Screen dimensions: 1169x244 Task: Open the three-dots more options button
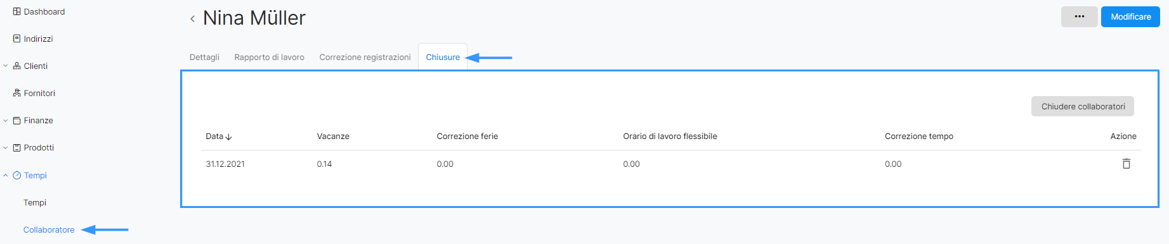coord(1080,16)
